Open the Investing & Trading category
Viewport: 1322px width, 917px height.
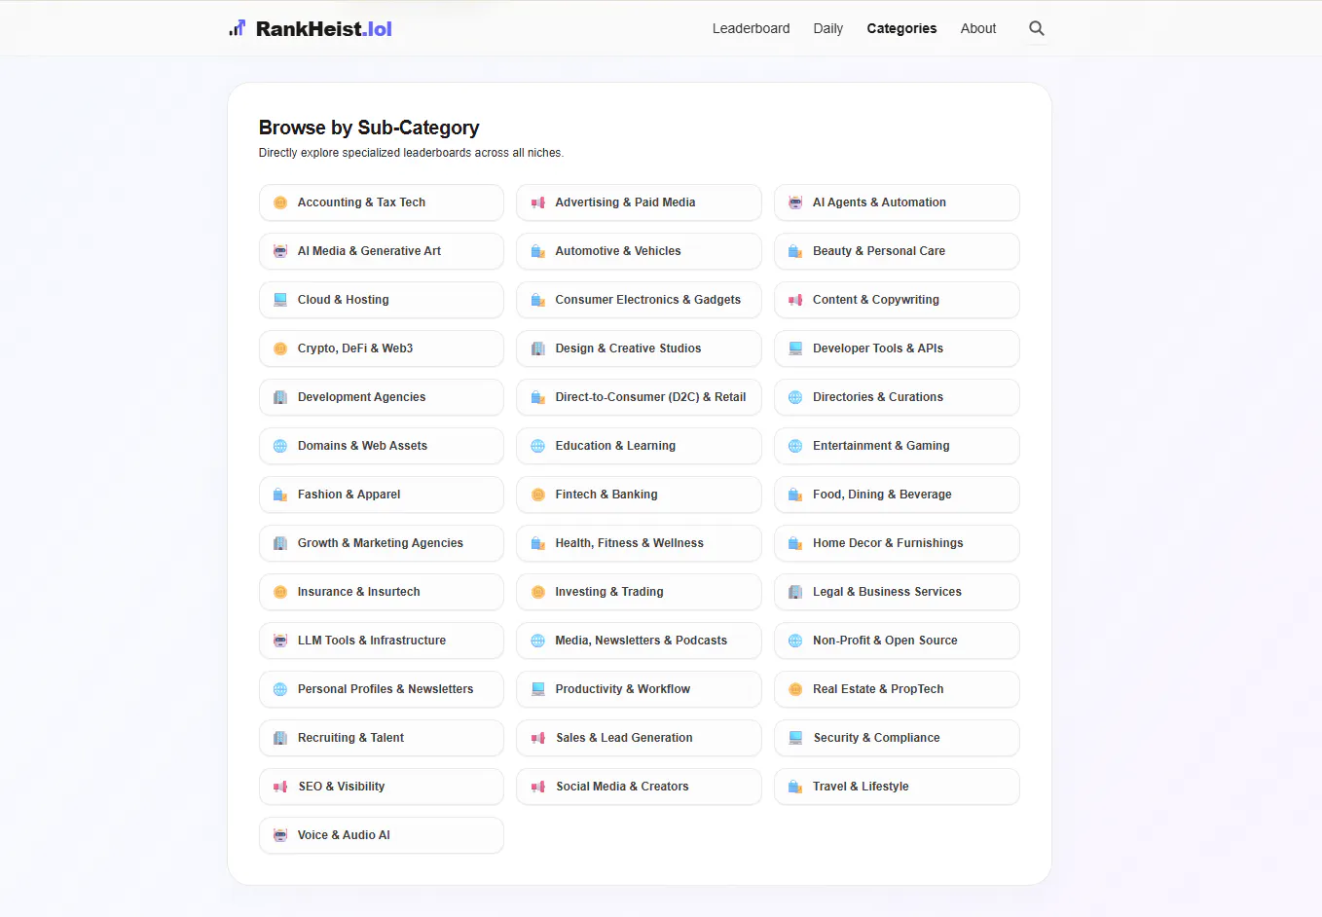point(639,592)
